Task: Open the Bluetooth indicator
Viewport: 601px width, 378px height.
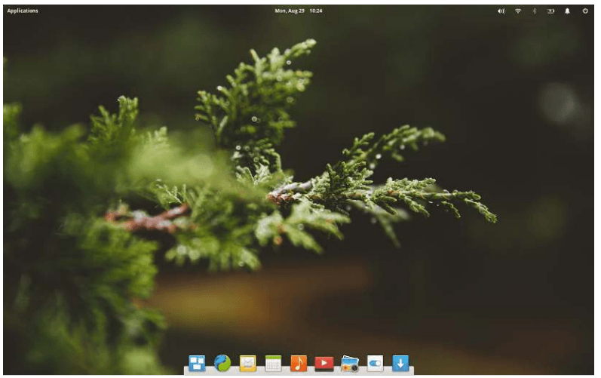Action: [x=535, y=11]
